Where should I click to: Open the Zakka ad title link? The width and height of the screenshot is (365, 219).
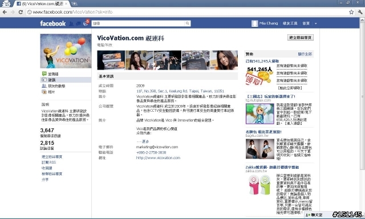point(272,167)
